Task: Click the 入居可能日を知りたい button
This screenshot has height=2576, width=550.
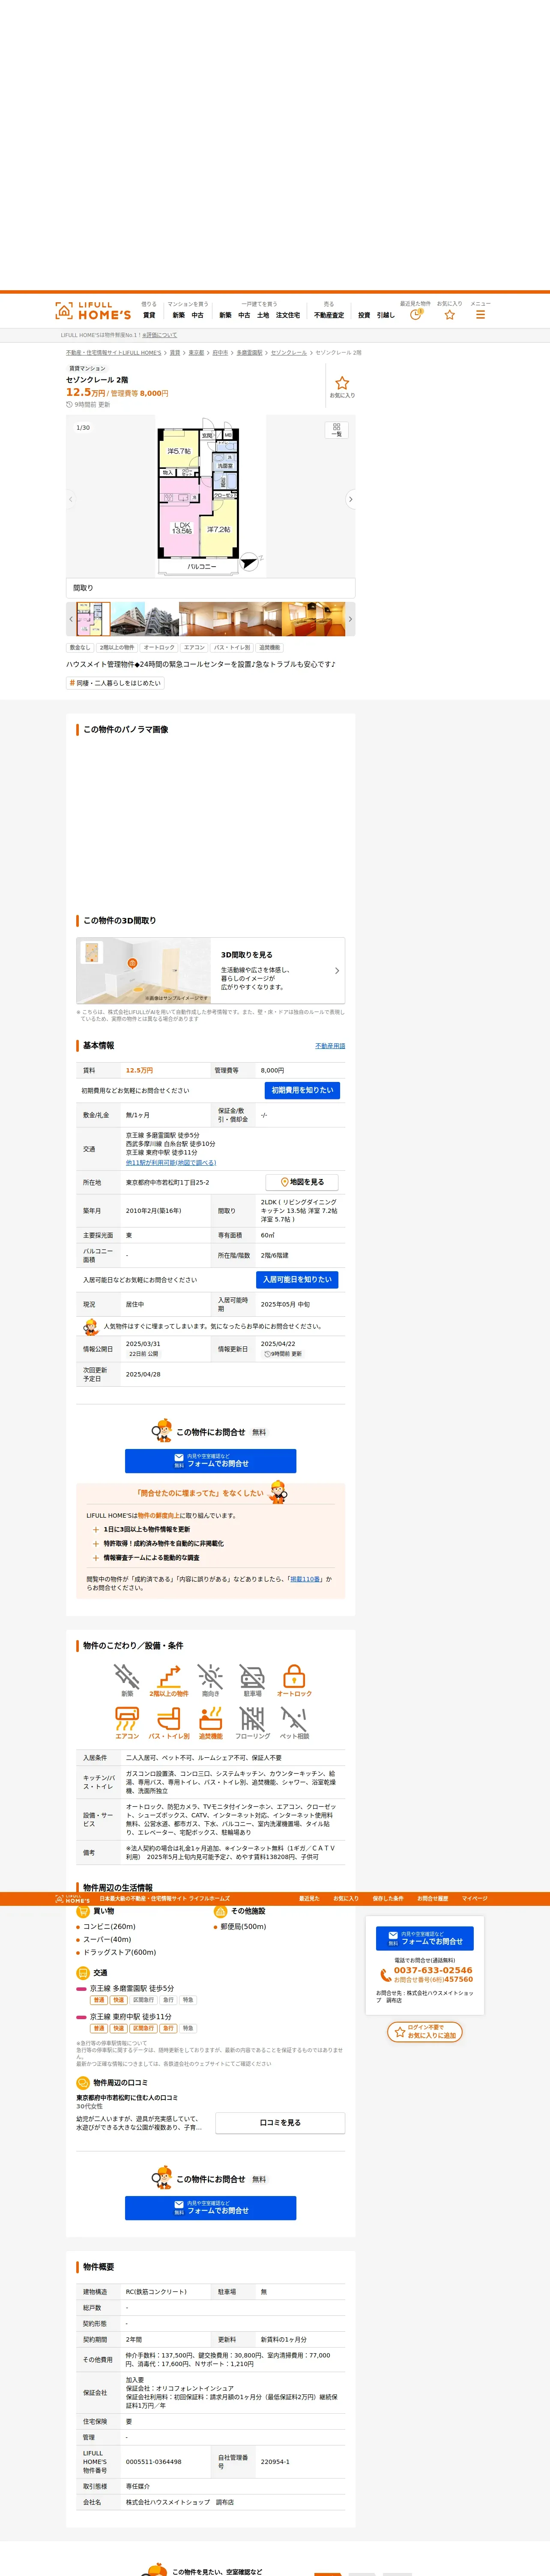Action: (x=297, y=1279)
